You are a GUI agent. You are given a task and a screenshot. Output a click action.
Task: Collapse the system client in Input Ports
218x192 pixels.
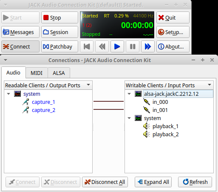click(x=129, y=118)
